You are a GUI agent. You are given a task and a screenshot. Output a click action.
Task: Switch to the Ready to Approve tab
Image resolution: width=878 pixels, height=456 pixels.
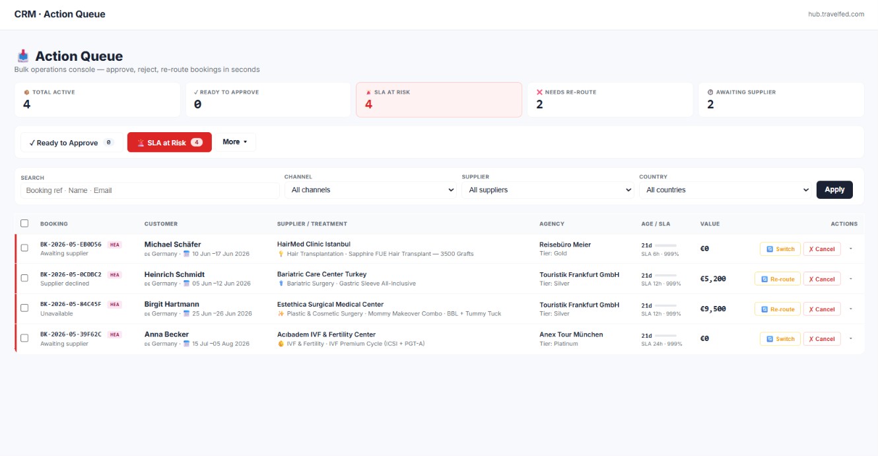[71, 143]
